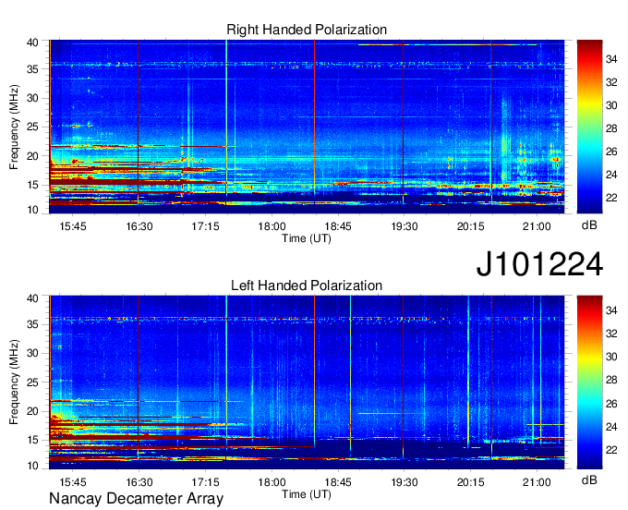Image resolution: width=628 pixels, height=510 pixels.
Task: Click the 21:00 time tick of Right Handed plot
Action: (537, 226)
